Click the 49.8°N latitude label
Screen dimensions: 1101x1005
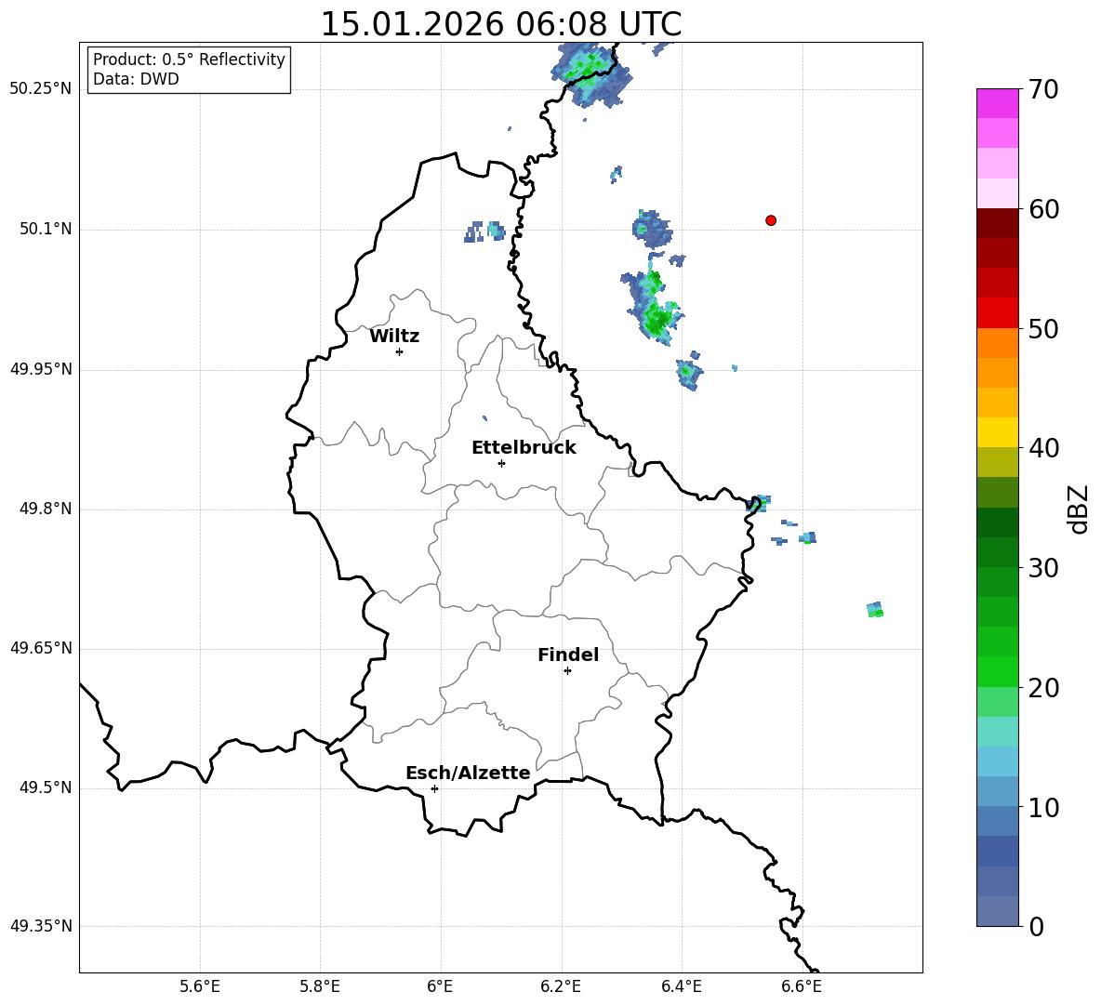tap(46, 509)
